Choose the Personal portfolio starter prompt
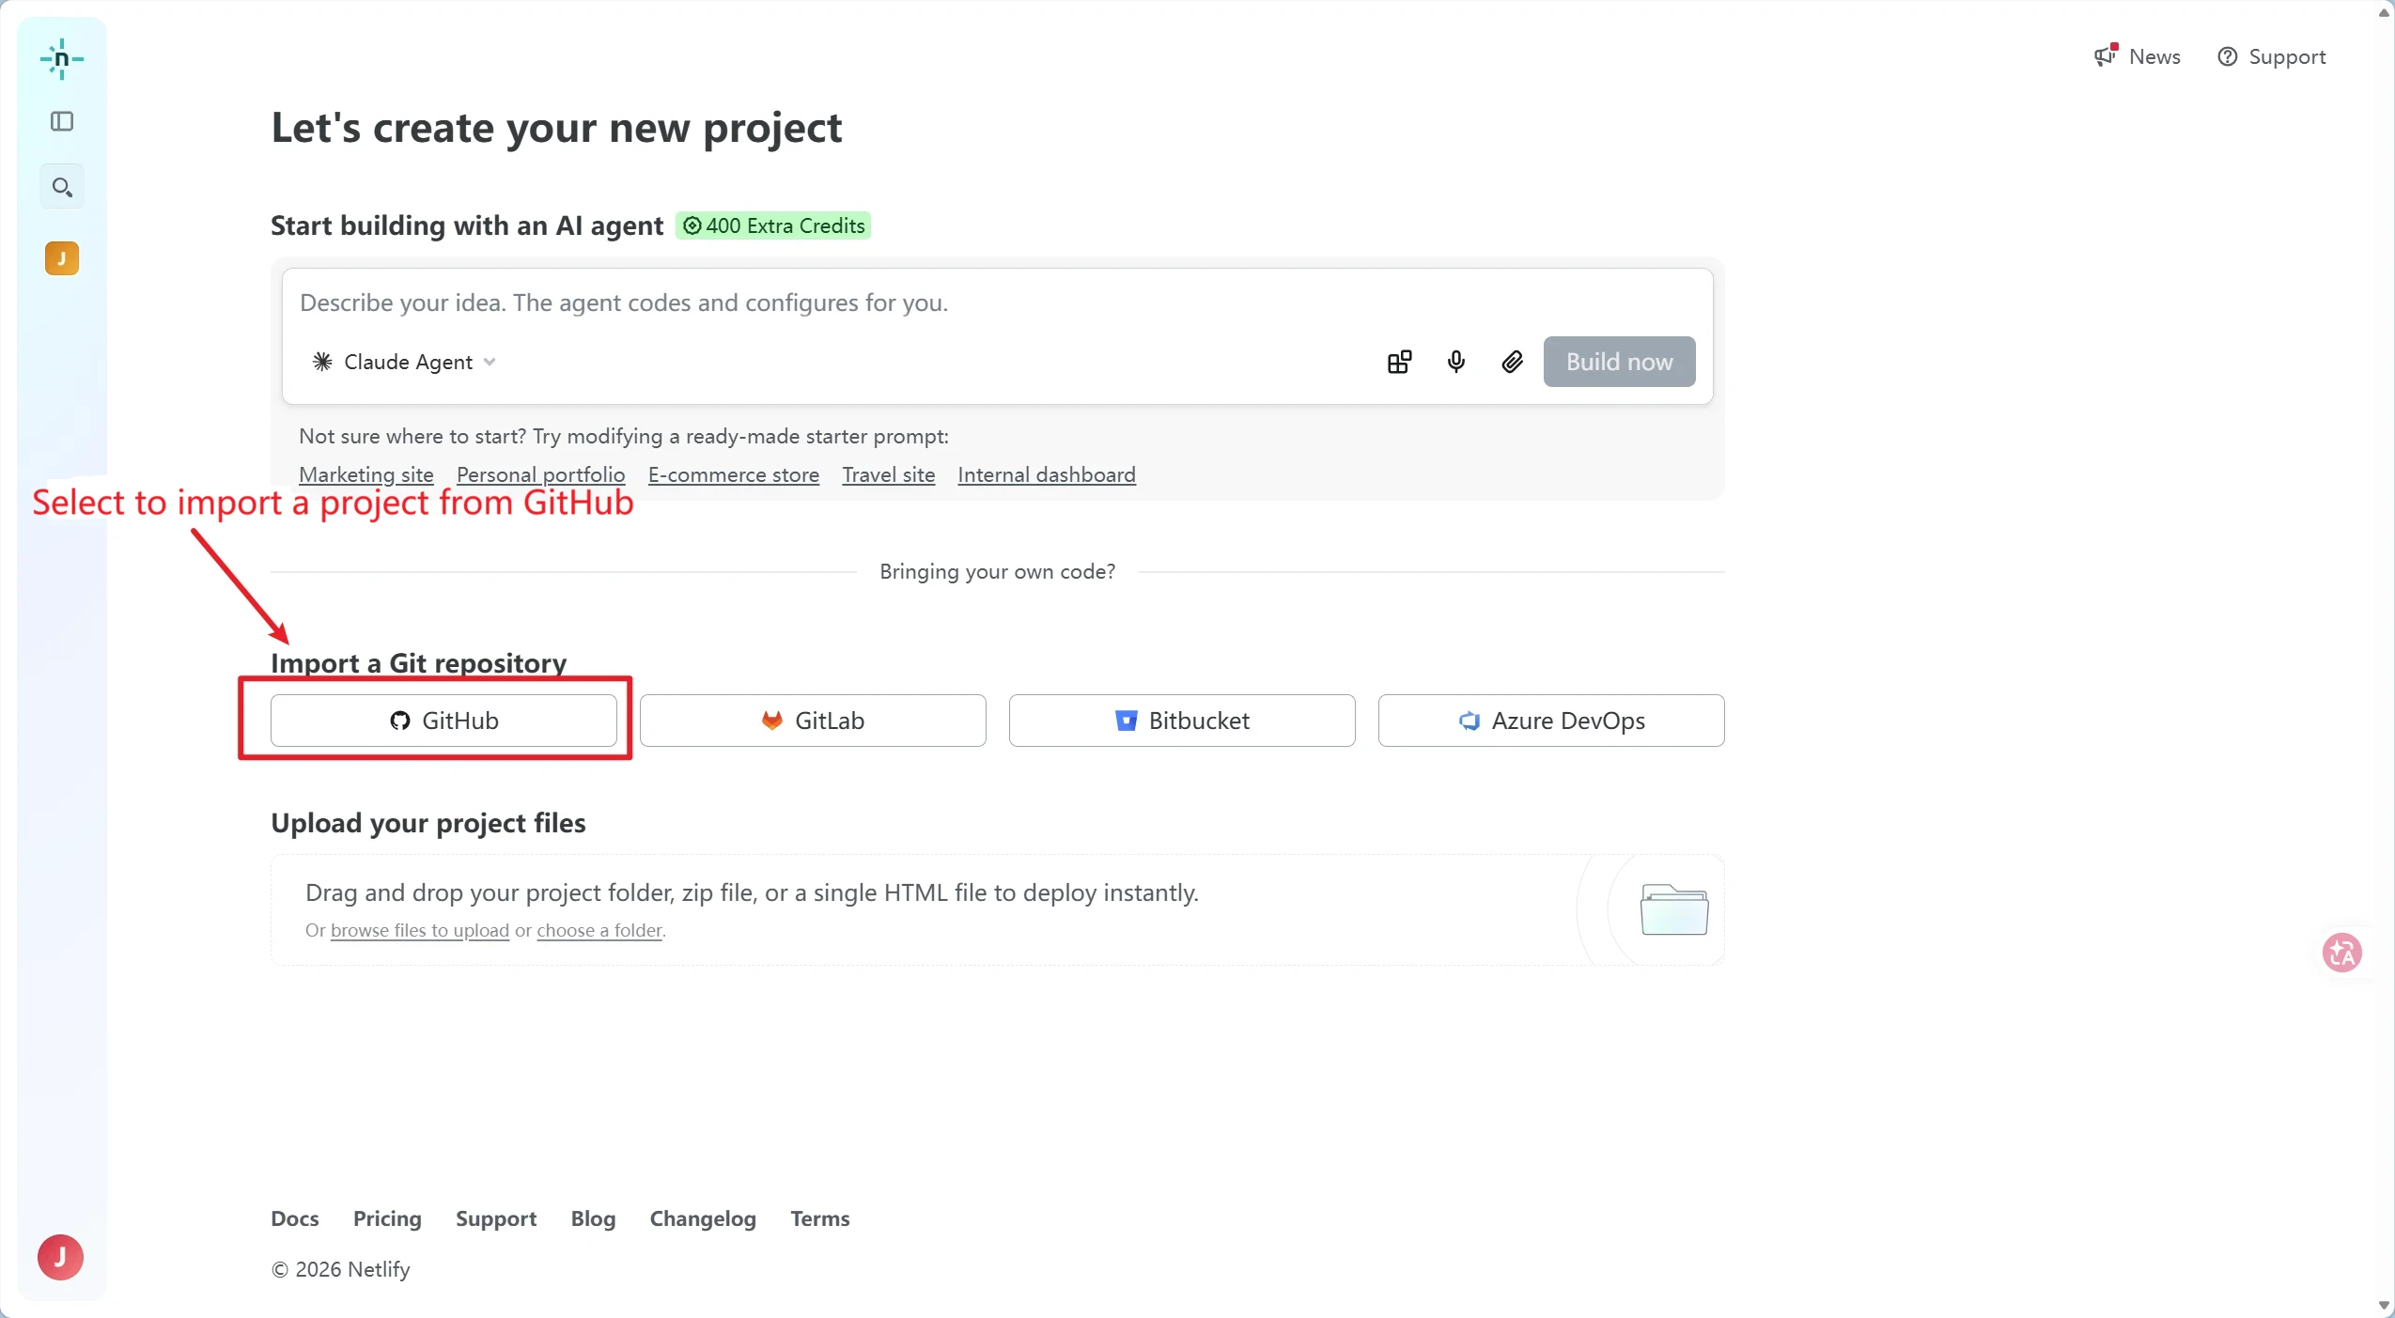Viewport: 2395px width, 1318px height. tap(541, 474)
